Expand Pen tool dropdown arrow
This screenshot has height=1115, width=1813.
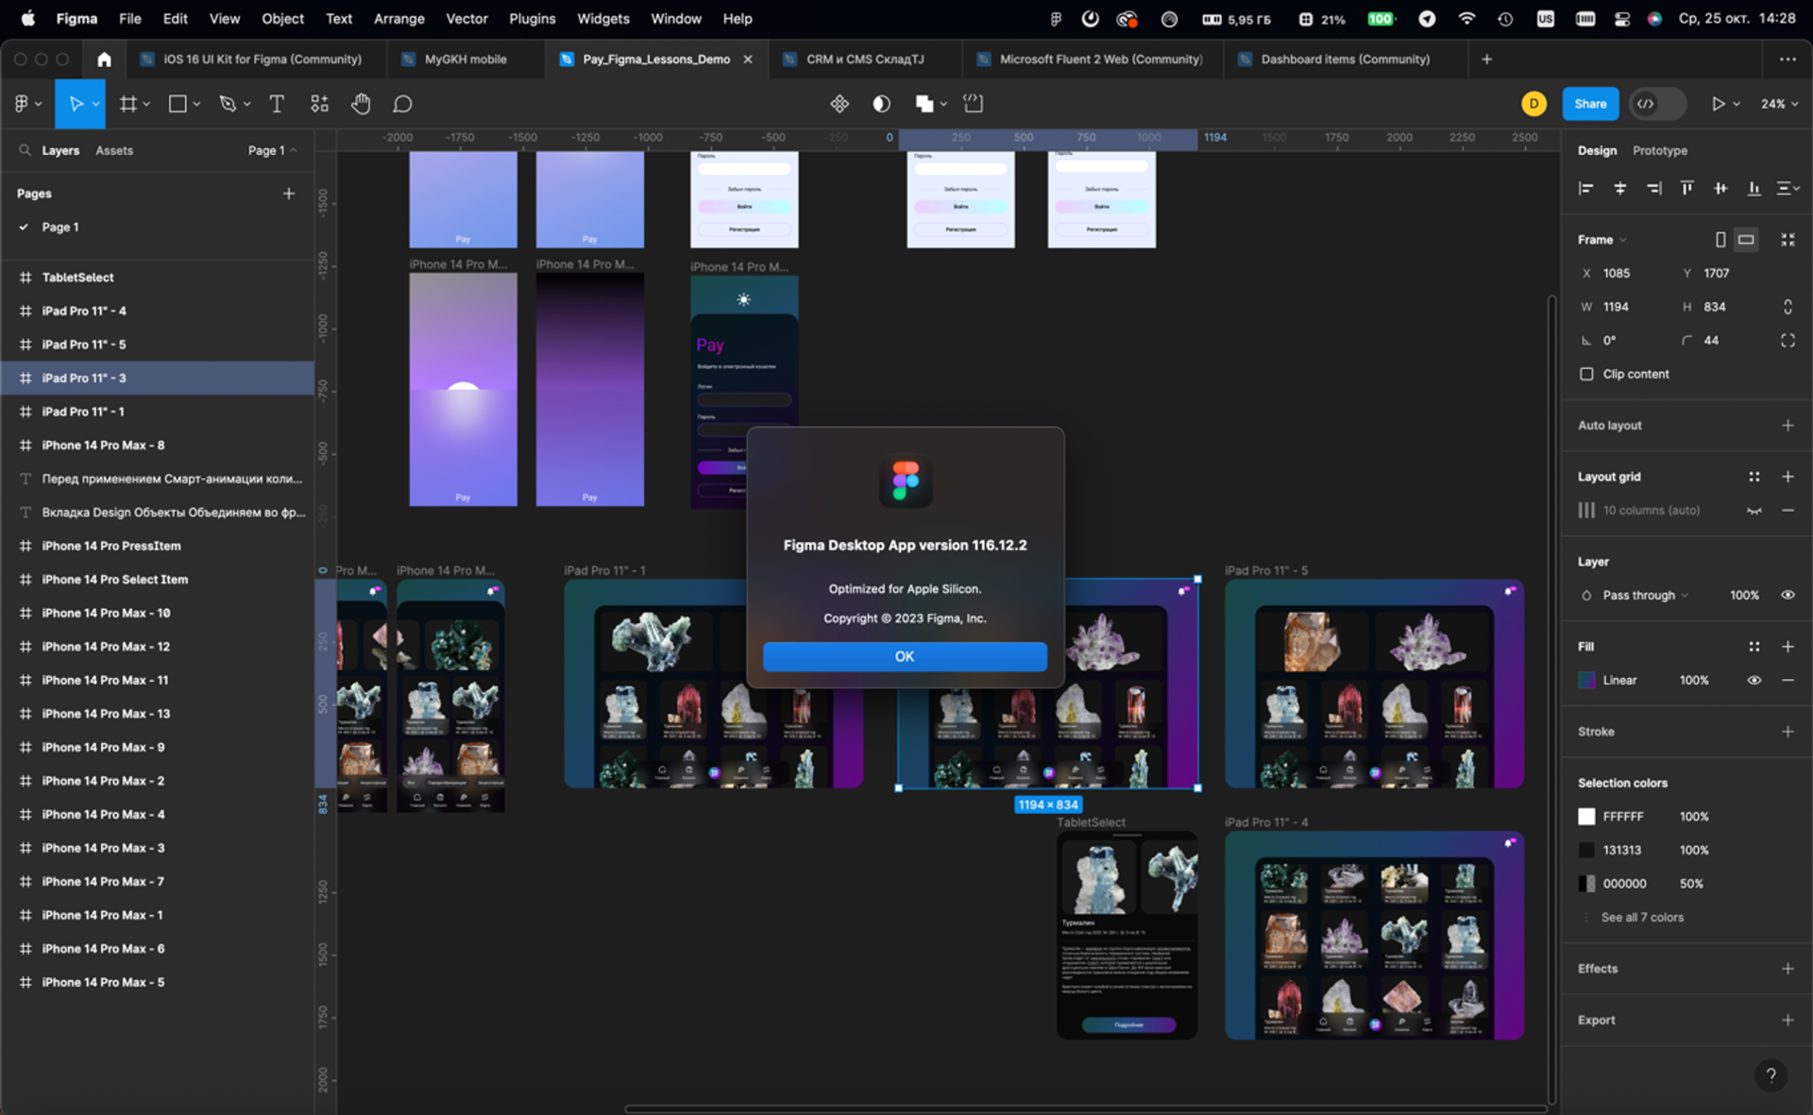click(x=246, y=104)
